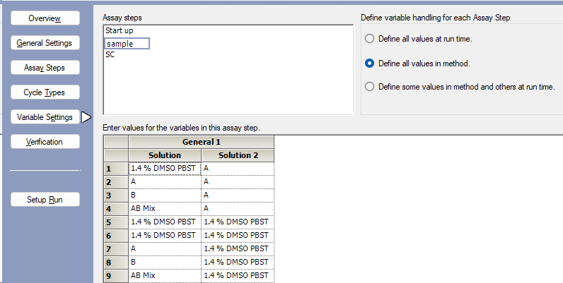This screenshot has height=283, width=563.
Task: Select the Variable Settings button
Action: (x=44, y=117)
